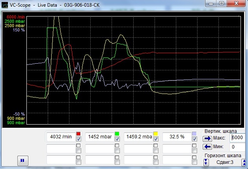The width and height of the screenshot is (248, 169).
Task: Open the red color swatch for 4032 /min
Action: click(x=78, y=134)
